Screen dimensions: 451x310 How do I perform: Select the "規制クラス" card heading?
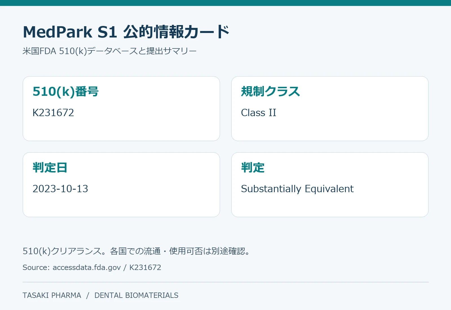pos(271,92)
